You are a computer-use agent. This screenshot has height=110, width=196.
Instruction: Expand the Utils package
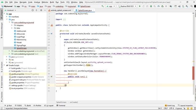tap(12, 28)
